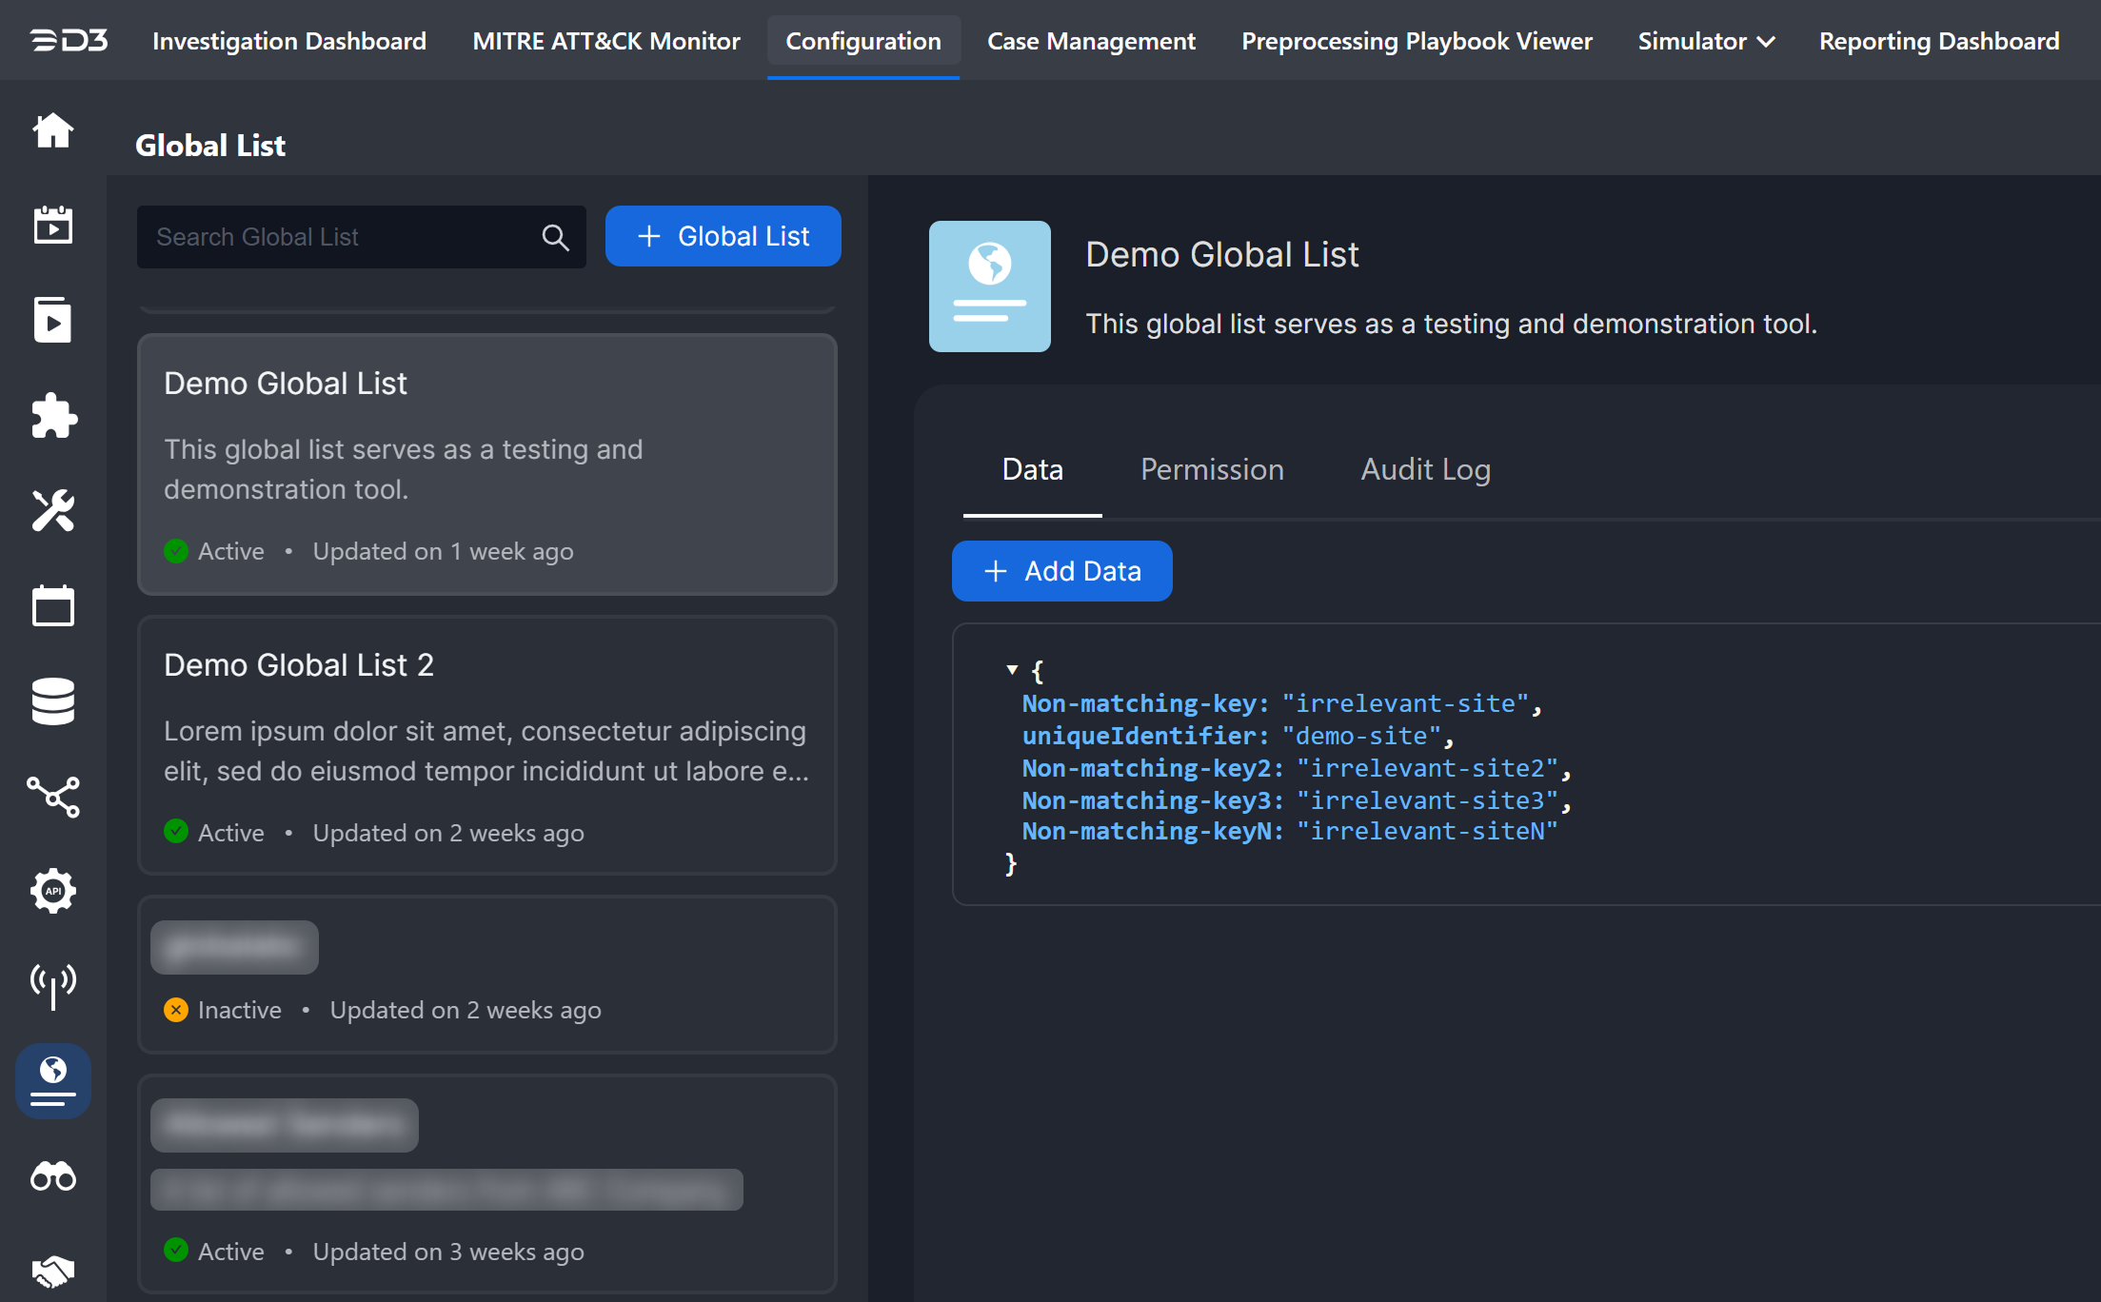Open Reporting Dashboard
Viewport: 2101px width, 1302px height.
coord(1939,41)
